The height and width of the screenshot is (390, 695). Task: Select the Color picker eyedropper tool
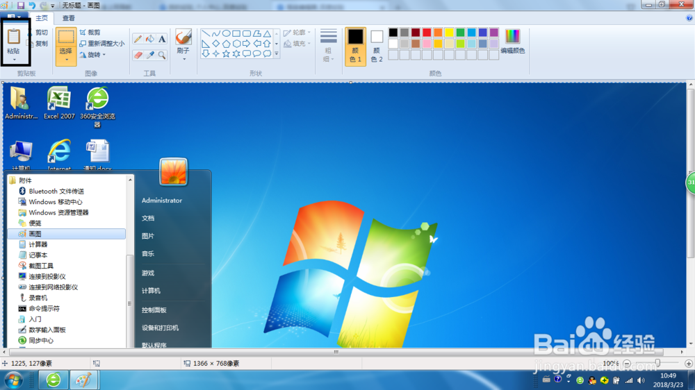tap(150, 55)
